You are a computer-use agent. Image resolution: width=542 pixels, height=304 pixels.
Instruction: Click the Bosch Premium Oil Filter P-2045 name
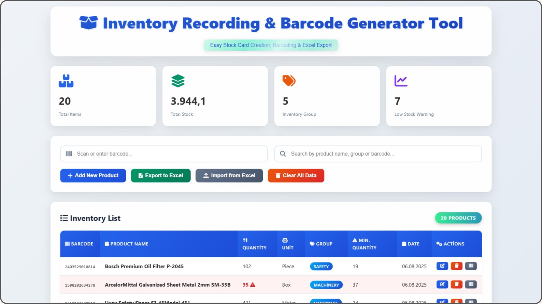[x=144, y=266]
